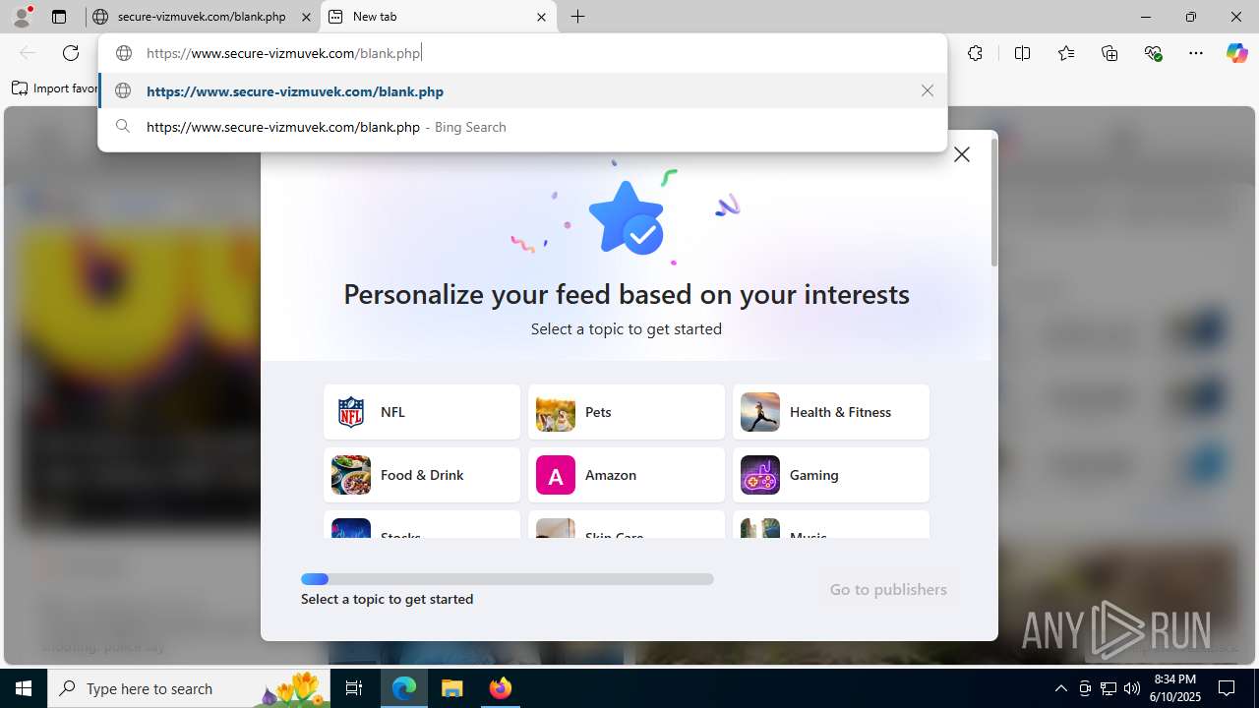Screen dimensions: 1259x708
Task: Open the tab actions menu icon
Action: [x=59, y=17]
